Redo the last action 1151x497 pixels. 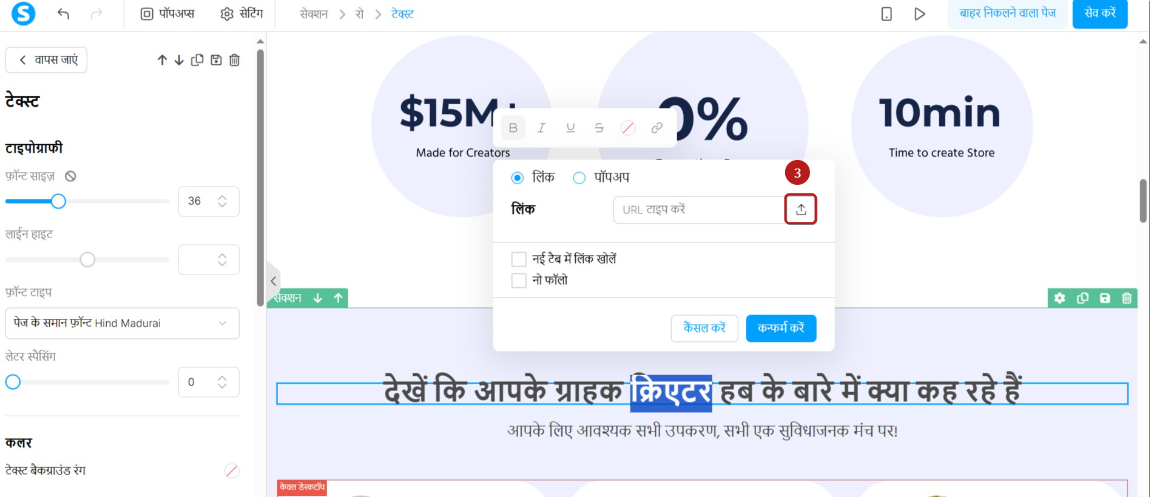[96, 14]
